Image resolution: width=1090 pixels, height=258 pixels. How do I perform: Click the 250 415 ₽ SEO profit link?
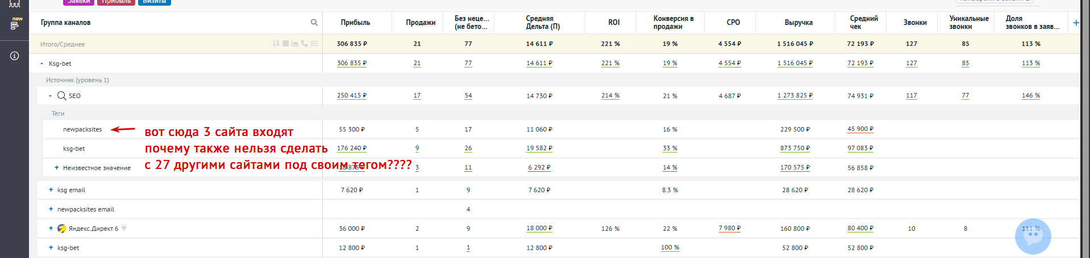pyautogui.click(x=351, y=96)
